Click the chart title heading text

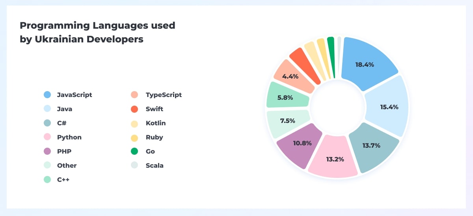[x=97, y=32]
